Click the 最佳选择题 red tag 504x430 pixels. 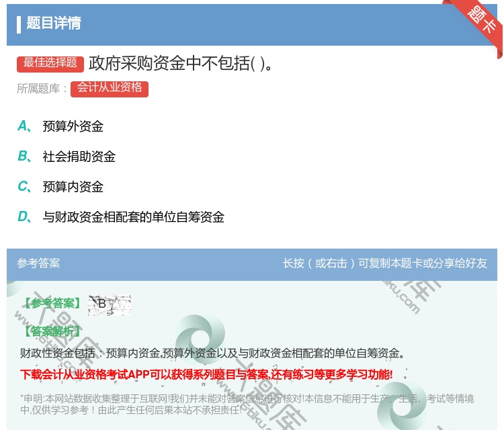[50, 64]
